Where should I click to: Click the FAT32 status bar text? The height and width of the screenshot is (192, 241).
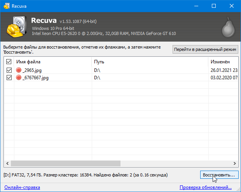coord(86,175)
